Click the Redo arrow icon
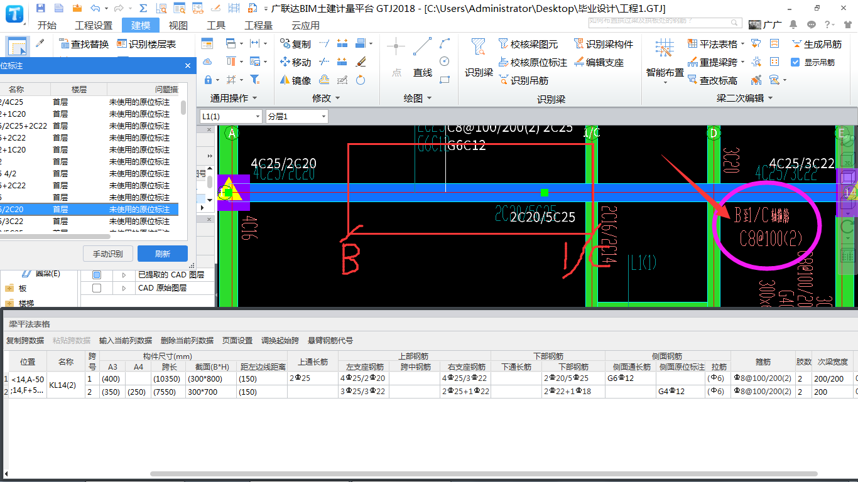Image resolution: width=858 pixels, height=482 pixels. click(x=119, y=8)
